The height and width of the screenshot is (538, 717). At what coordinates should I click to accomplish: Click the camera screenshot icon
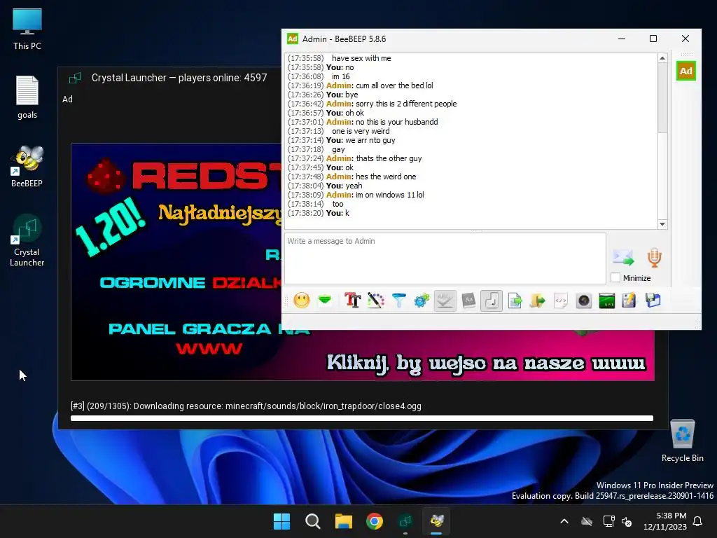click(584, 301)
